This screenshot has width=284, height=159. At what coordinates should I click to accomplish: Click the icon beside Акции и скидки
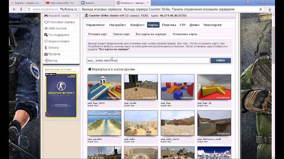click(46, 41)
